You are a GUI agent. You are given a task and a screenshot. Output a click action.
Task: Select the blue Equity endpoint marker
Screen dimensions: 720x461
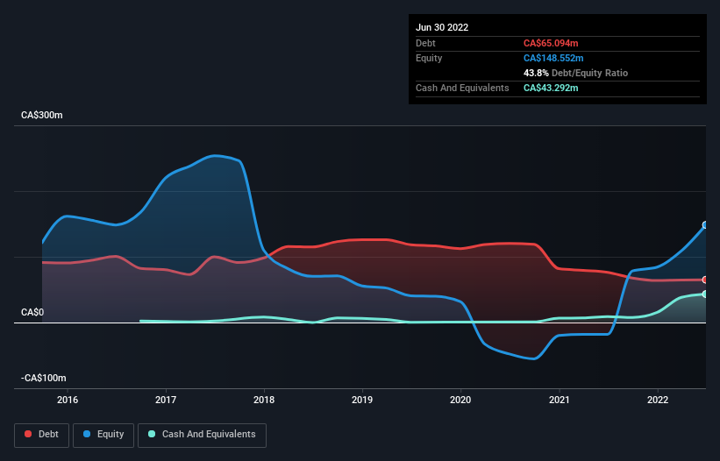click(705, 224)
